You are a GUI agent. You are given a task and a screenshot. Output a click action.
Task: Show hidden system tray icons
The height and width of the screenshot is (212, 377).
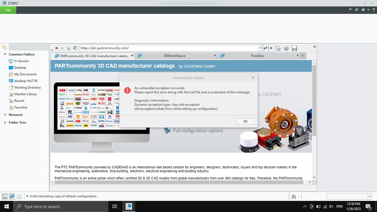click(x=305, y=206)
